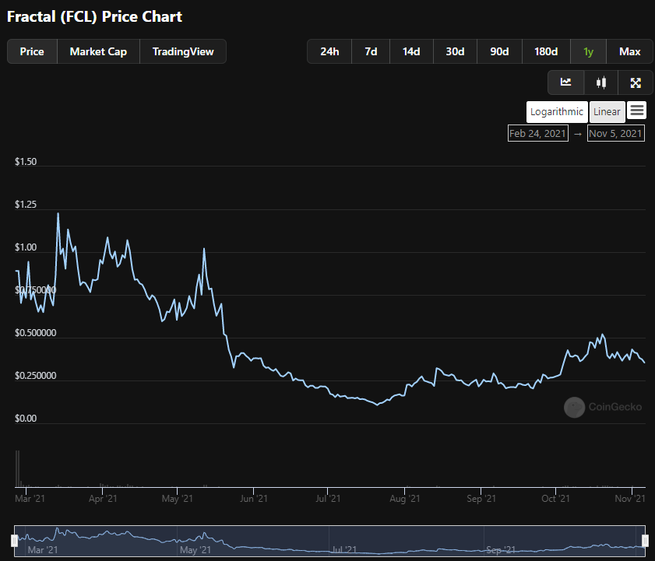
Task: Enable Logarithmic price scale
Action: pos(556,111)
